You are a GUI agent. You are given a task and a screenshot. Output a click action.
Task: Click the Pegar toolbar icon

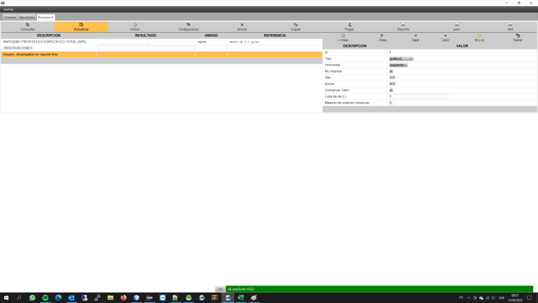[x=349, y=25]
